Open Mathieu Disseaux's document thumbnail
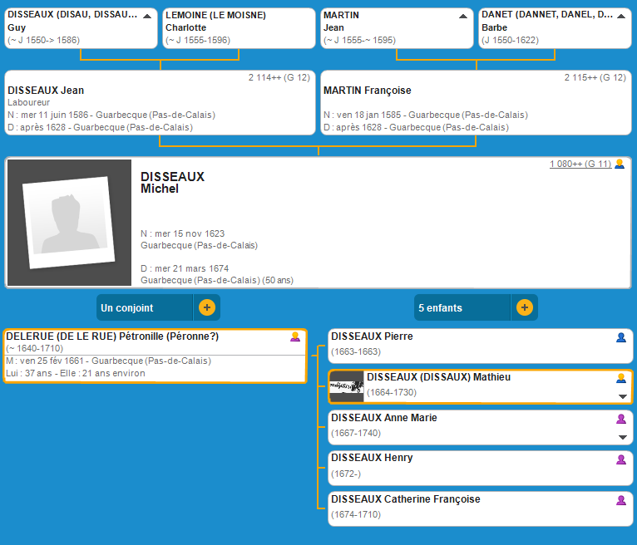Image resolution: width=637 pixels, height=545 pixels. tap(347, 386)
